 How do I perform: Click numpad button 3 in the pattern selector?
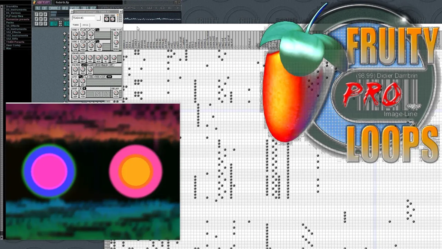(x=46, y=24)
